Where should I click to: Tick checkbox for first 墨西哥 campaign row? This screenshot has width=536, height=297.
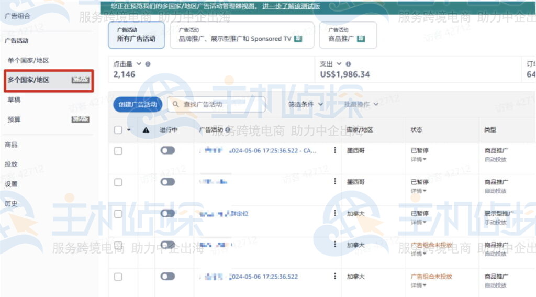118,151
